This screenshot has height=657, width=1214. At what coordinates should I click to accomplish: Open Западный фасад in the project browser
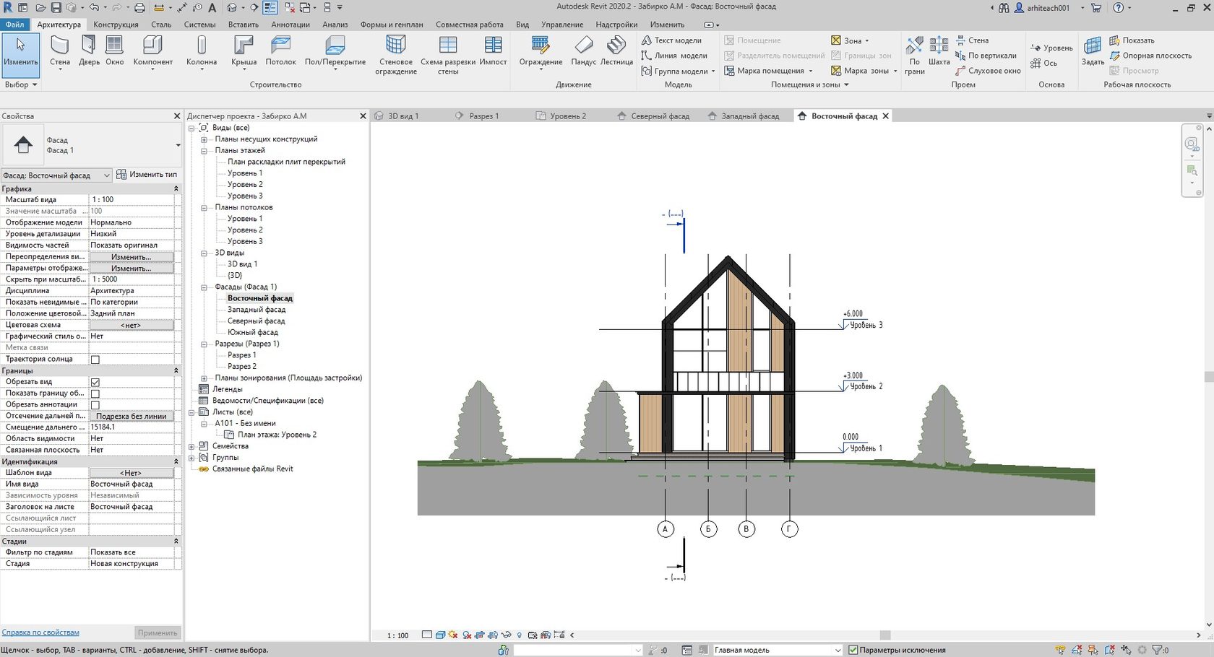pyautogui.click(x=256, y=310)
